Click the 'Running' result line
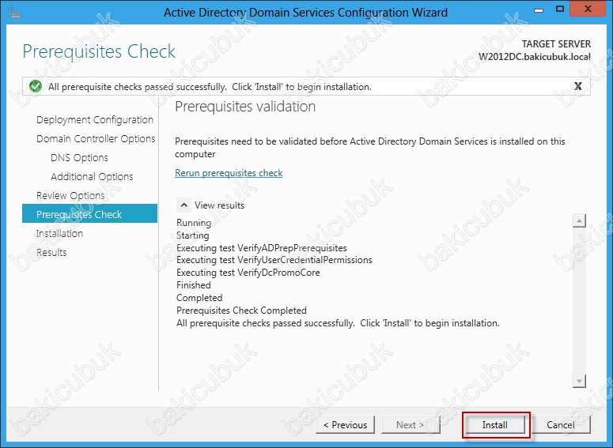613x448 pixels. pos(194,223)
